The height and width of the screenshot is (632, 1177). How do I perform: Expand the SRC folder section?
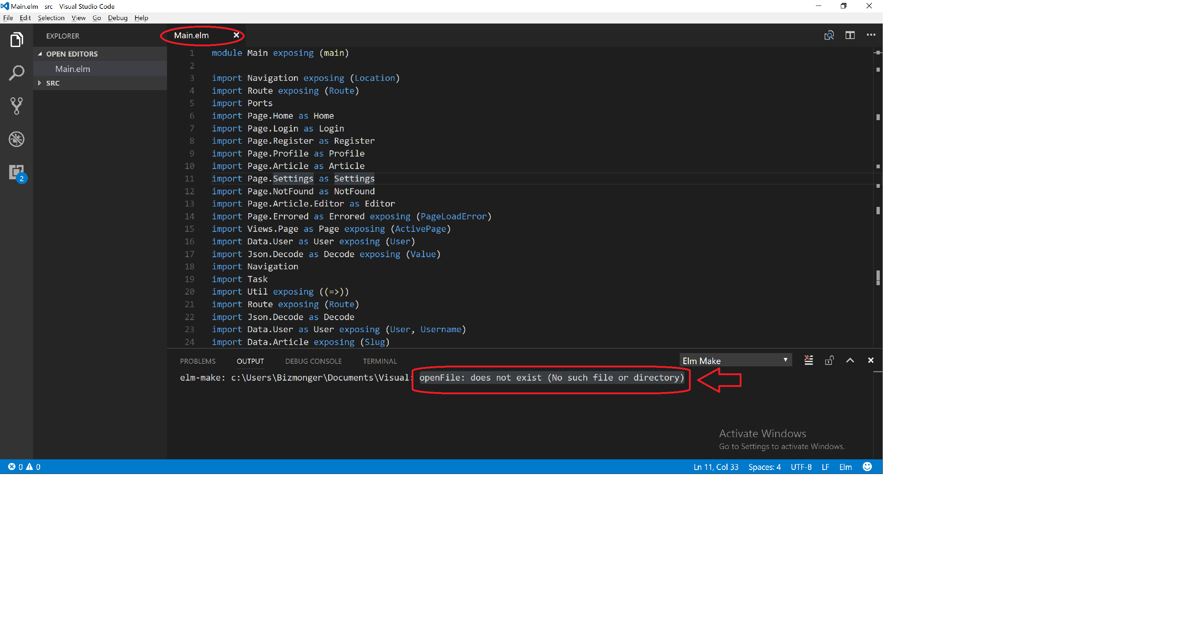pyautogui.click(x=53, y=83)
